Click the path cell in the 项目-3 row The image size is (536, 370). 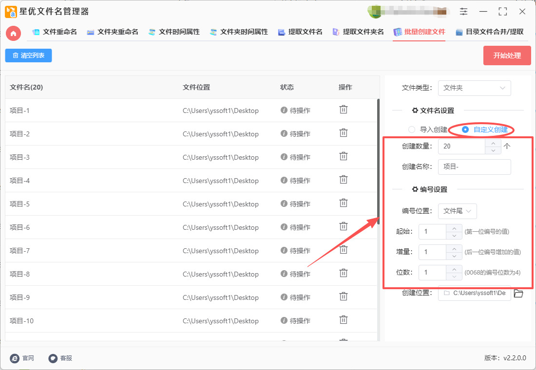220,157
